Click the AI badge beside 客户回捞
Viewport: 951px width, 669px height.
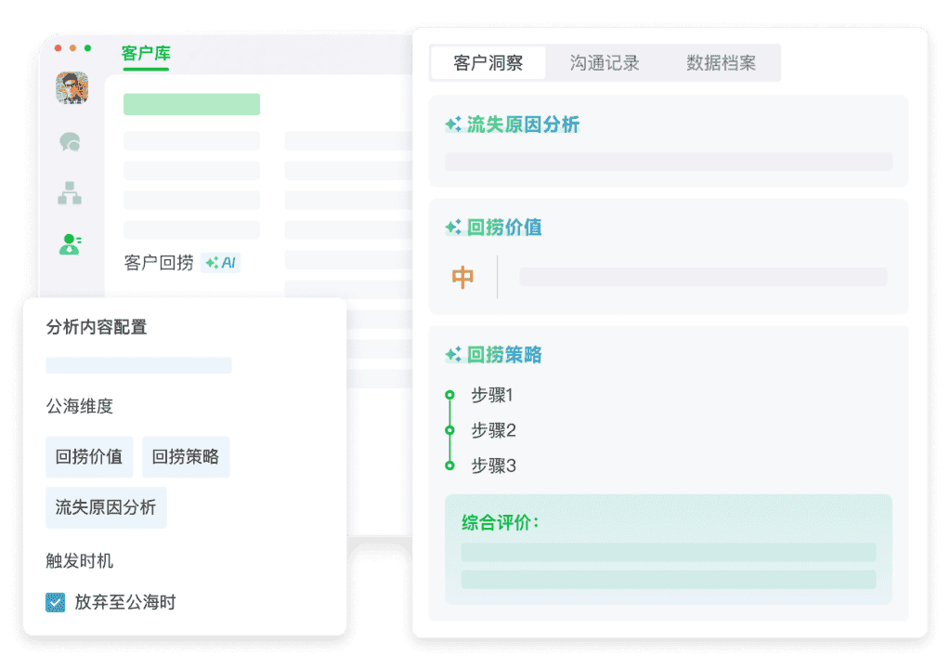[x=221, y=263]
